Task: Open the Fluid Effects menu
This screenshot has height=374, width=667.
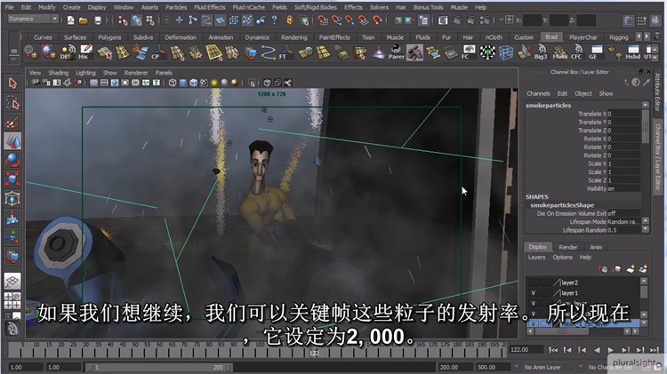Action: tap(209, 7)
